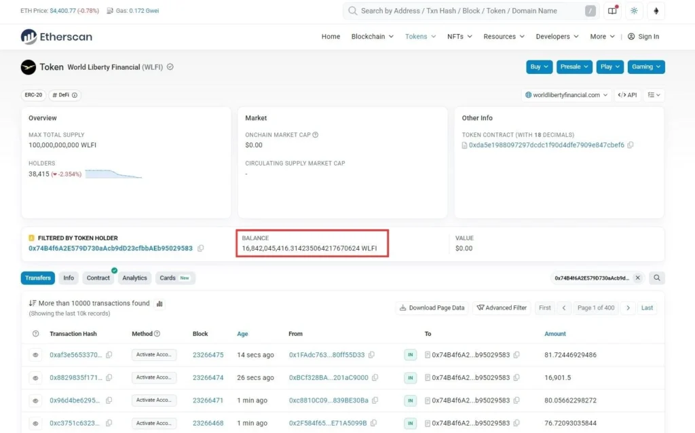
Task: Click the slash shortcut key icon in search bar
Action: [x=590, y=11]
